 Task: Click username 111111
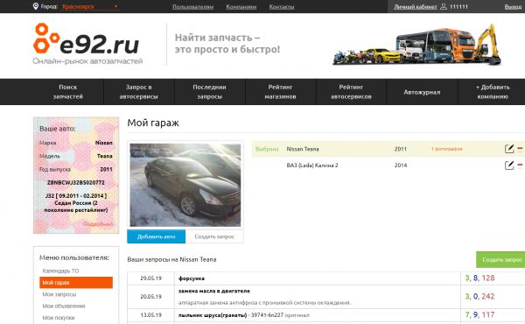coord(458,7)
